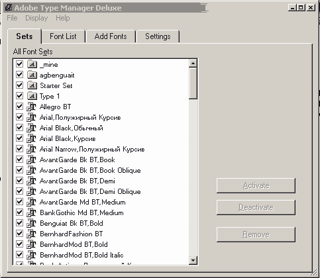Click the font list scroll down arrow
320x278 pixels.
pos(193,260)
